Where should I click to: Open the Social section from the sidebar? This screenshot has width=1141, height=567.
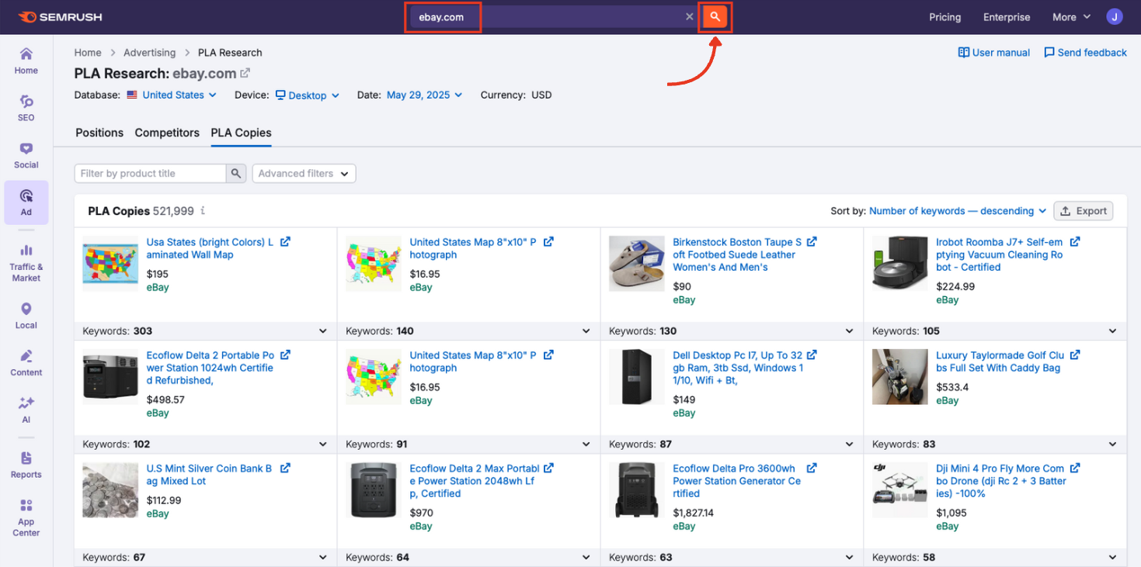click(26, 155)
